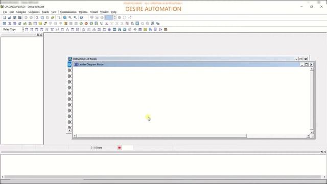Click the red round Stop PLC icon
Screen dimensions: 327x184
pos(86,24)
